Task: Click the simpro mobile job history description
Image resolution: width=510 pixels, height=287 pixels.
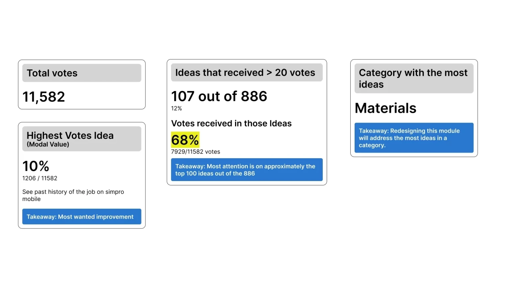Action: [73, 195]
